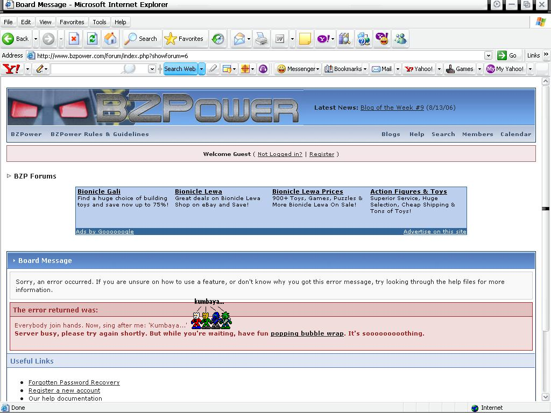Viewport: 551px width, 413px height.
Task: Open the Yahoo search box dropdown
Action: pos(152,69)
